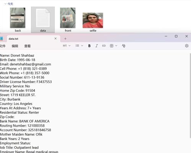Viewport: 191px width, 153px height.
Task: Open the 文件 menu in Notepad
Action: [3, 46]
